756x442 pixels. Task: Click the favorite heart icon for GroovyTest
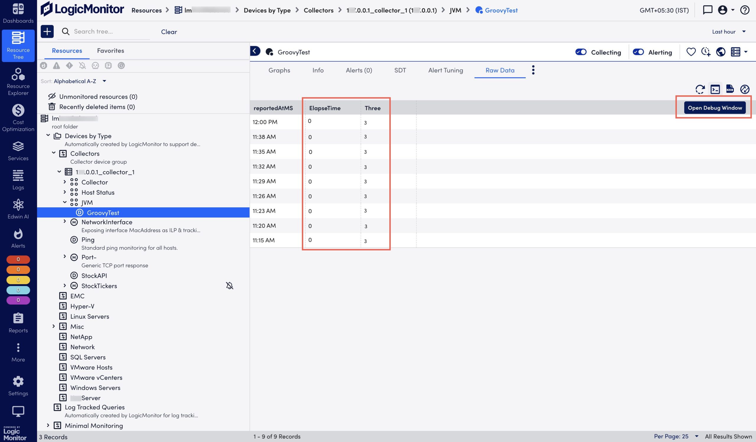click(692, 52)
